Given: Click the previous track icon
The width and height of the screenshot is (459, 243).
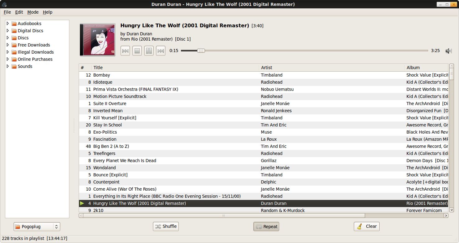Looking at the screenshot, I should click(125, 51).
